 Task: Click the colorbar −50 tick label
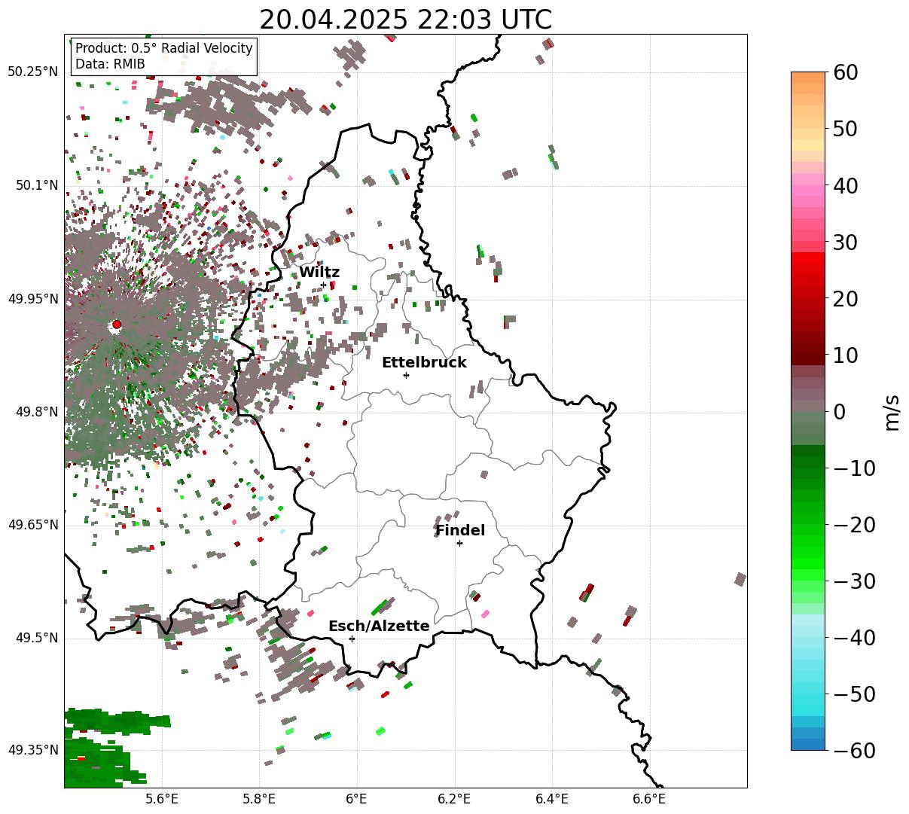click(x=854, y=694)
